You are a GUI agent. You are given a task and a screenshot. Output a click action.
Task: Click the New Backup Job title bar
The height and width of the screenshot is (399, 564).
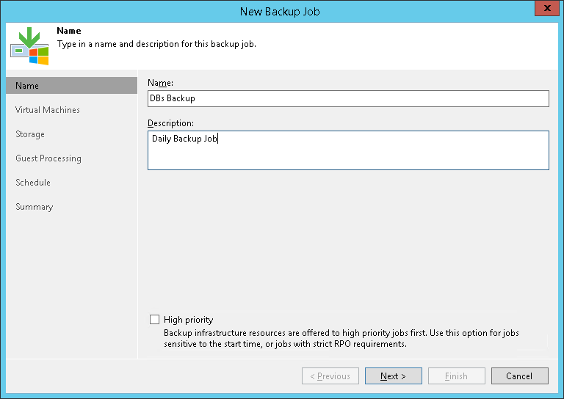(279, 11)
